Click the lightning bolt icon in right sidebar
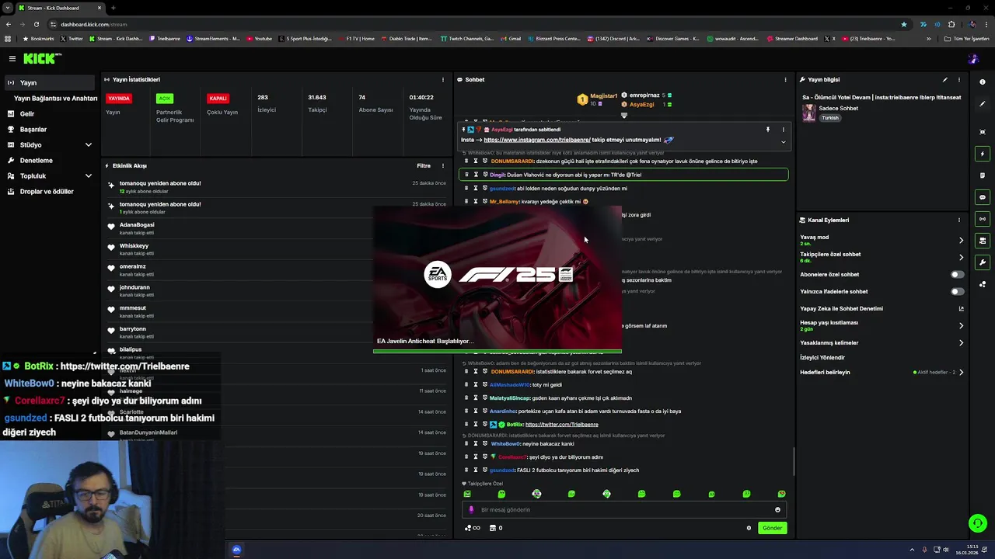This screenshot has height=559, width=995. coord(983,154)
